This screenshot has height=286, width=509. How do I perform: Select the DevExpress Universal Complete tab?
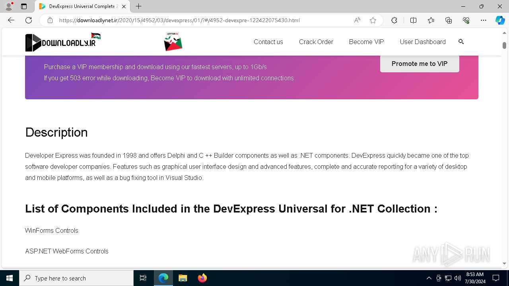pyautogui.click(x=82, y=6)
